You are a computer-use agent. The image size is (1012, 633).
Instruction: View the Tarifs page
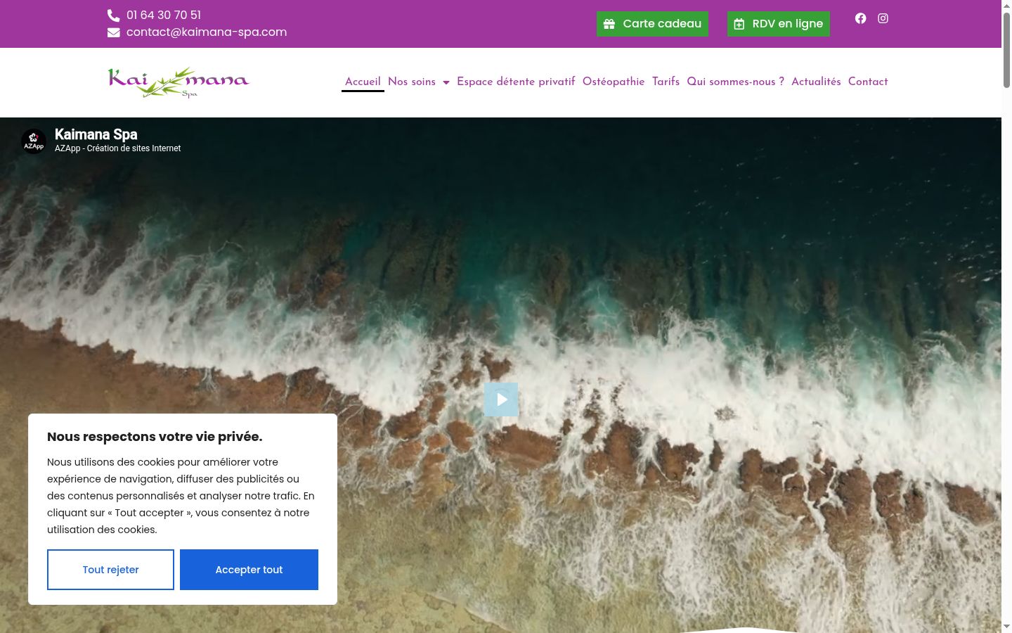pyautogui.click(x=666, y=82)
